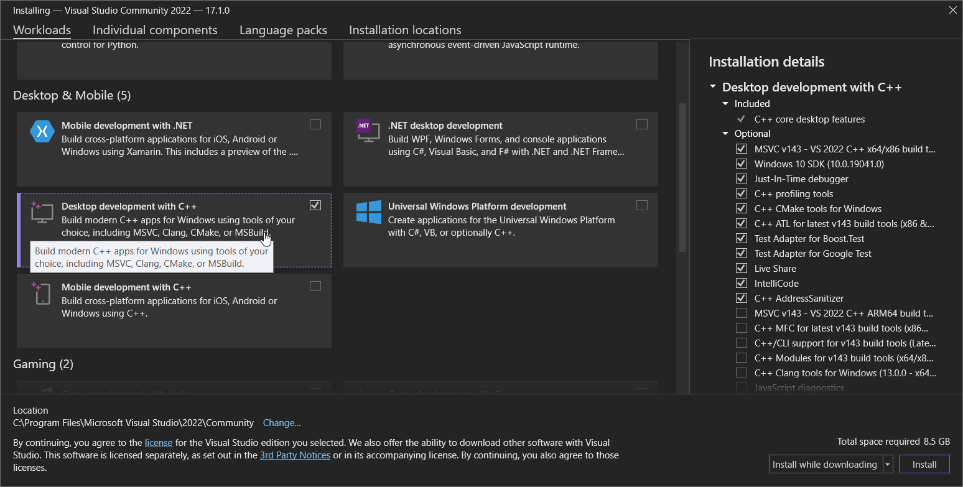The image size is (963, 487).
Task: Click the install path text under Location
Action: [x=133, y=423]
